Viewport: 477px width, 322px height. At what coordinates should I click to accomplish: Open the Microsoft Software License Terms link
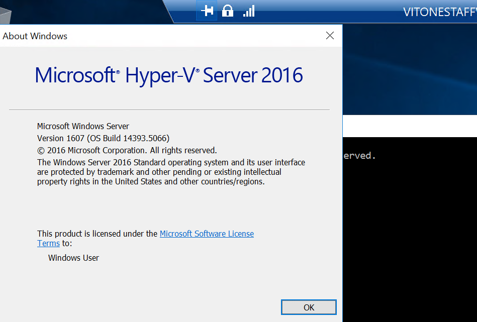207,234
